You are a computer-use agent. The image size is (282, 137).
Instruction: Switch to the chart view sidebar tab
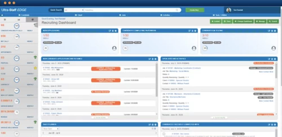pyautogui.click(x=19, y=19)
